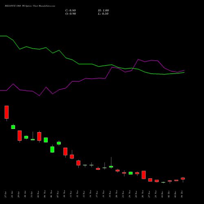The image size is (204, 204).
Task: Click the low value L: 0.50
Action: click(x=103, y=14)
